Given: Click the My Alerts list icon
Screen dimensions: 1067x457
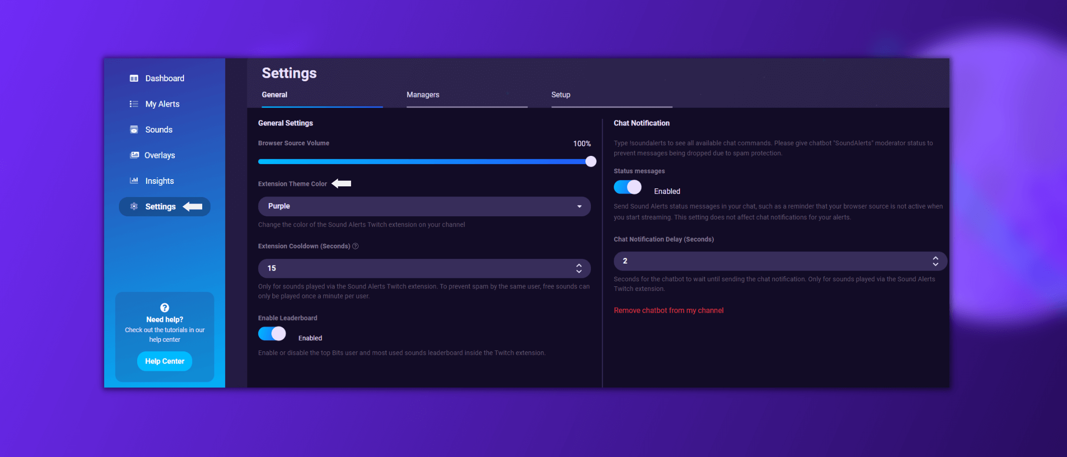Looking at the screenshot, I should 134,104.
